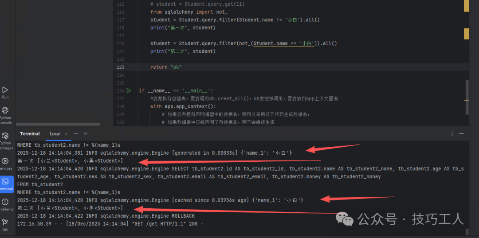Click the with app.app_context() line
This screenshot has width=479, height=238.
183,106
